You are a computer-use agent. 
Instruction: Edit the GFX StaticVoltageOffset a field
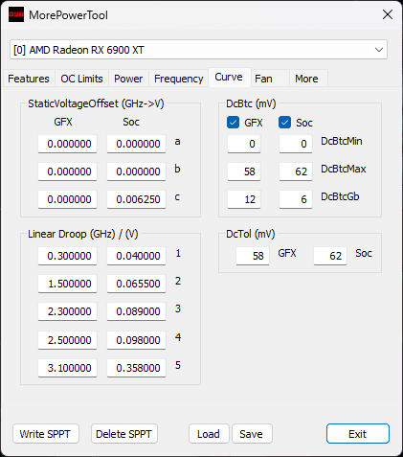coord(67,144)
